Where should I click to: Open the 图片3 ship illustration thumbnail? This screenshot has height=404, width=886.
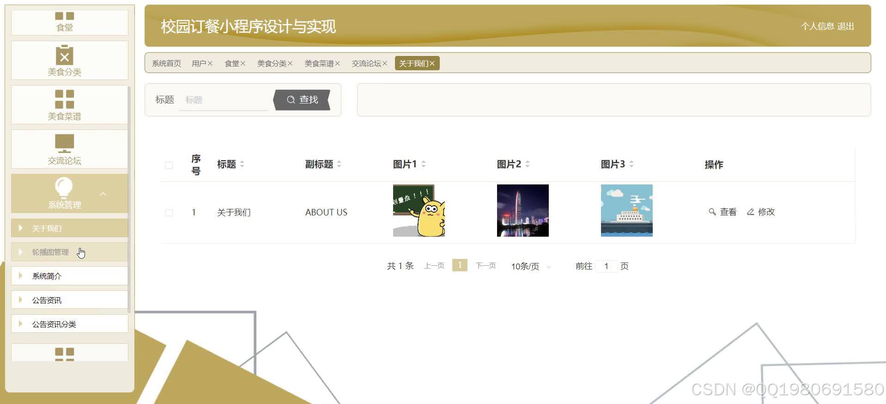pyautogui.click(x=627, y=211)
